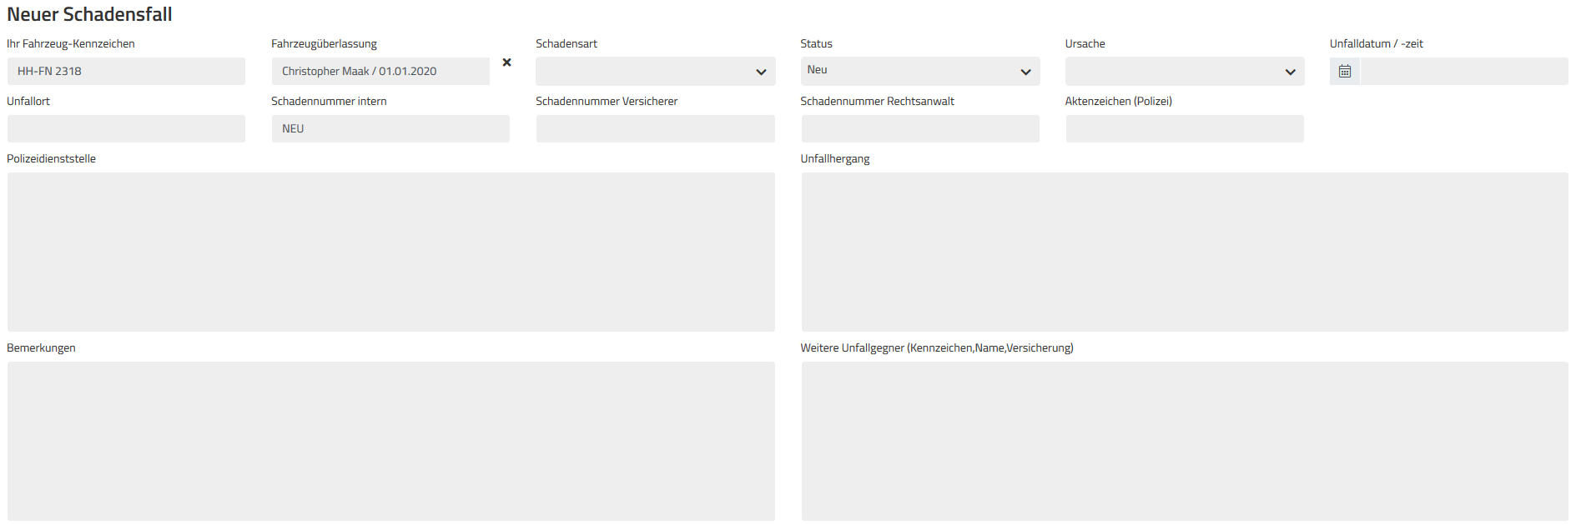Clear Fahrzeugüberlassung with the X icon
This screenshot has height=525, width=1576.
(x=506, y=62)
